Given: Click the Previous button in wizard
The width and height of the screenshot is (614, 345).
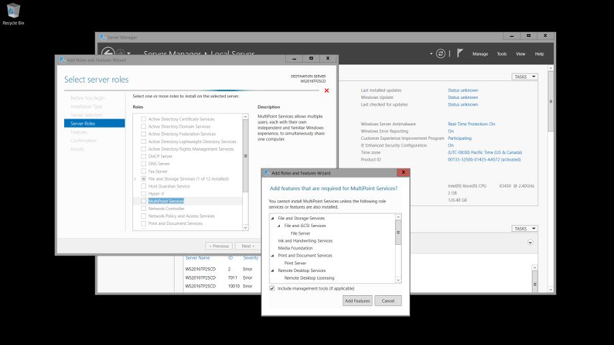Looking at the screenshot, I should (x=218, y=246).
